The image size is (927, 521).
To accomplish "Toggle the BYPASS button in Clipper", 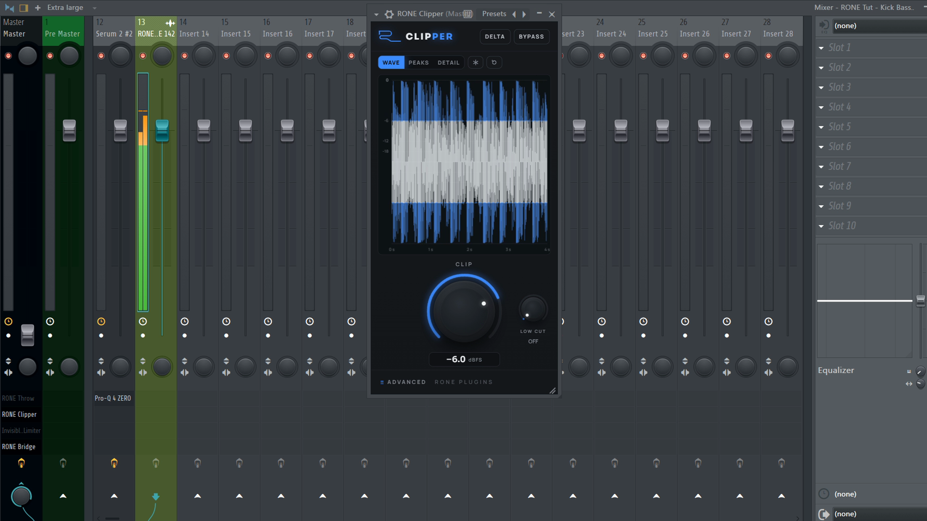I will [531, 37].
